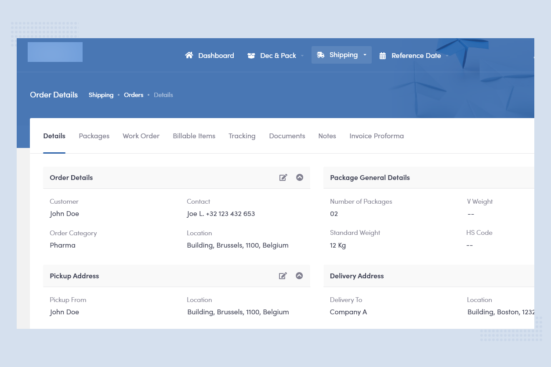Click edit icon in Pickup Address section
This screenshot has height=367, width=551.
click(x=283, y=276)
